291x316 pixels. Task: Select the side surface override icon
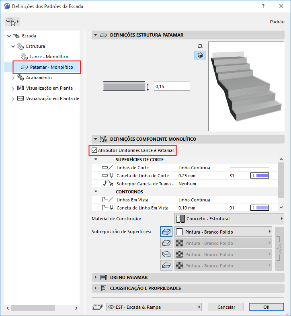[x=166, y=243]
